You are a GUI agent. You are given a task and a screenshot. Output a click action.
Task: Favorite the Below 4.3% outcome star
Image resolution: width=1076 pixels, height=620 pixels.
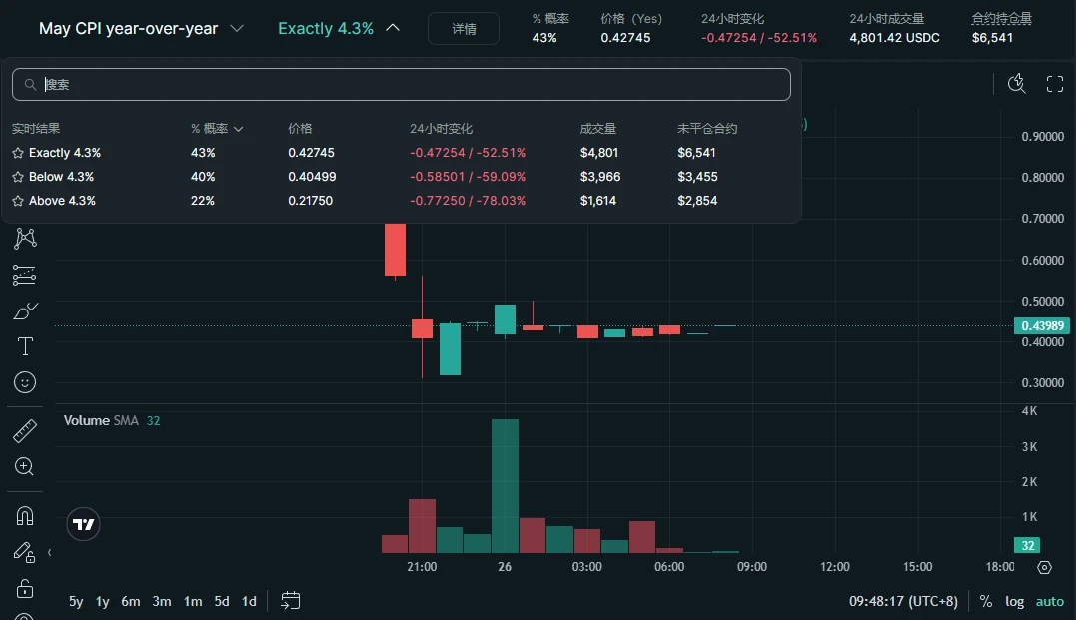coord(18,177)
